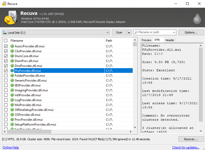Click the green state icon of FolderProvider.dll.mui
The height and width of the screenshot is (150, 205).
[12, 75]
